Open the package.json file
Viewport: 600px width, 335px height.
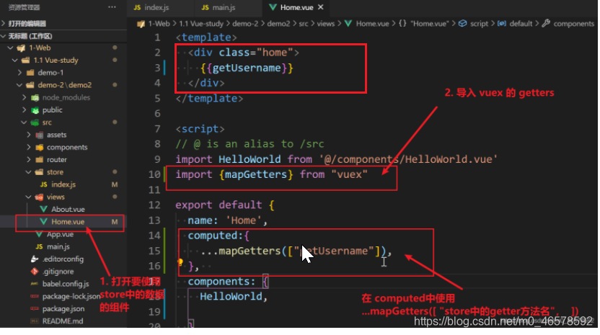[x=63, y=308]
